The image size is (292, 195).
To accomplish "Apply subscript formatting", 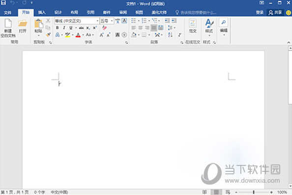I will click(88, 28).
